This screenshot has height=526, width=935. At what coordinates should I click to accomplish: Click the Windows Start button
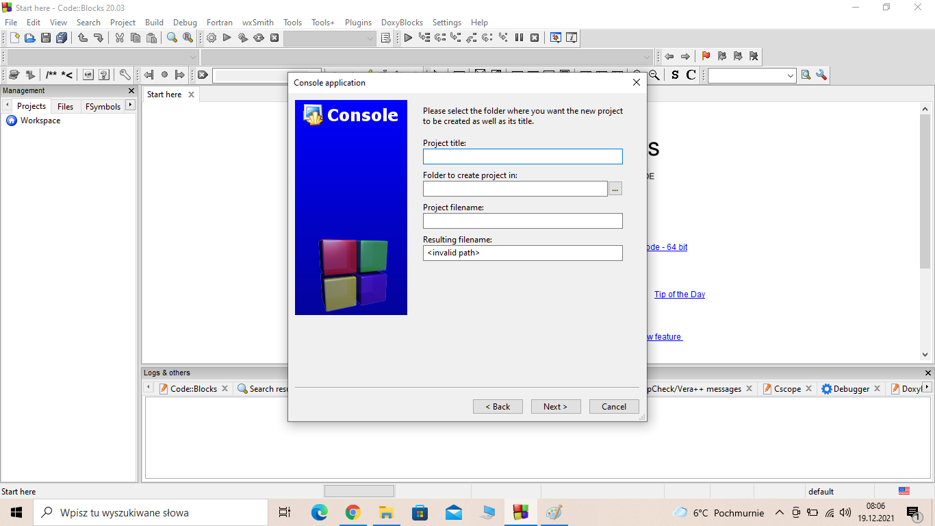pos(16,512)
